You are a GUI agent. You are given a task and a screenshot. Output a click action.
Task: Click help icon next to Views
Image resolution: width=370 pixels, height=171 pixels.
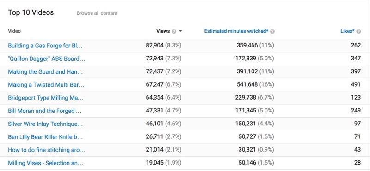(x=174, y=31)
